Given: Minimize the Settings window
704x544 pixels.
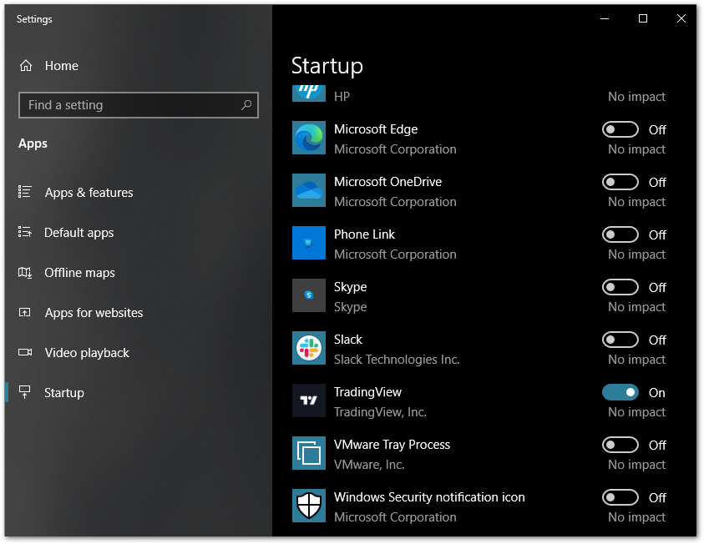Looking at the screenshot, I should [x=605, y=19].
